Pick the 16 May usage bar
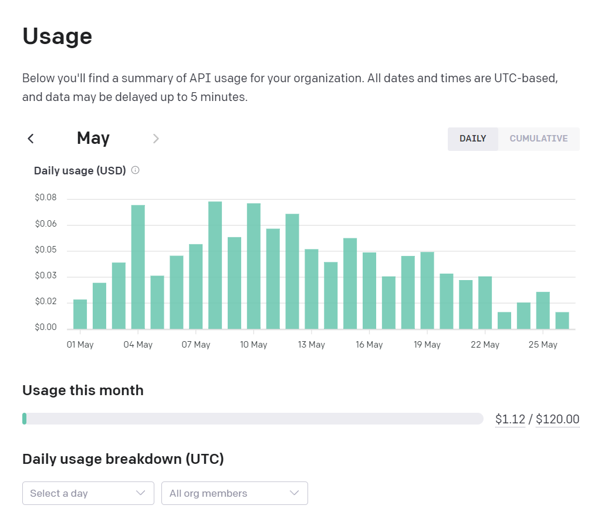 click(x=369, y=291)
